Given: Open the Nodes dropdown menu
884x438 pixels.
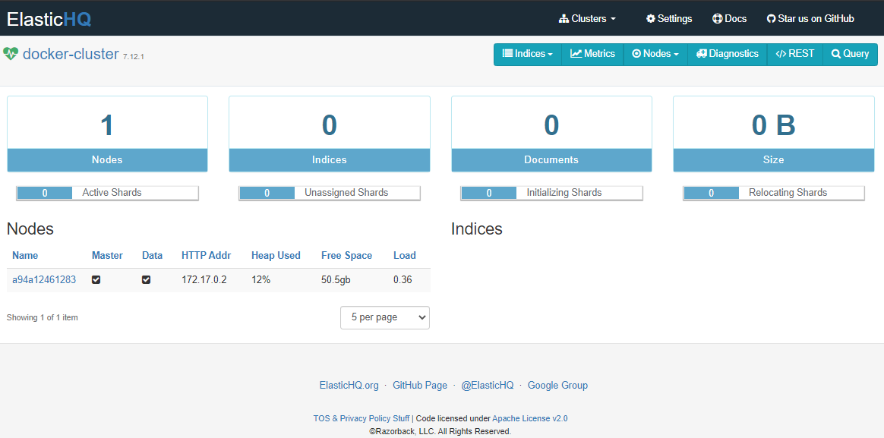Looking at the screenshot, I should 655,54.
